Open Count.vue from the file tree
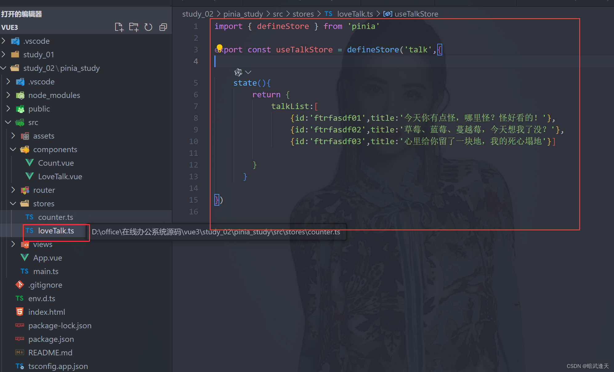614x372 pixels. [56, 163]
